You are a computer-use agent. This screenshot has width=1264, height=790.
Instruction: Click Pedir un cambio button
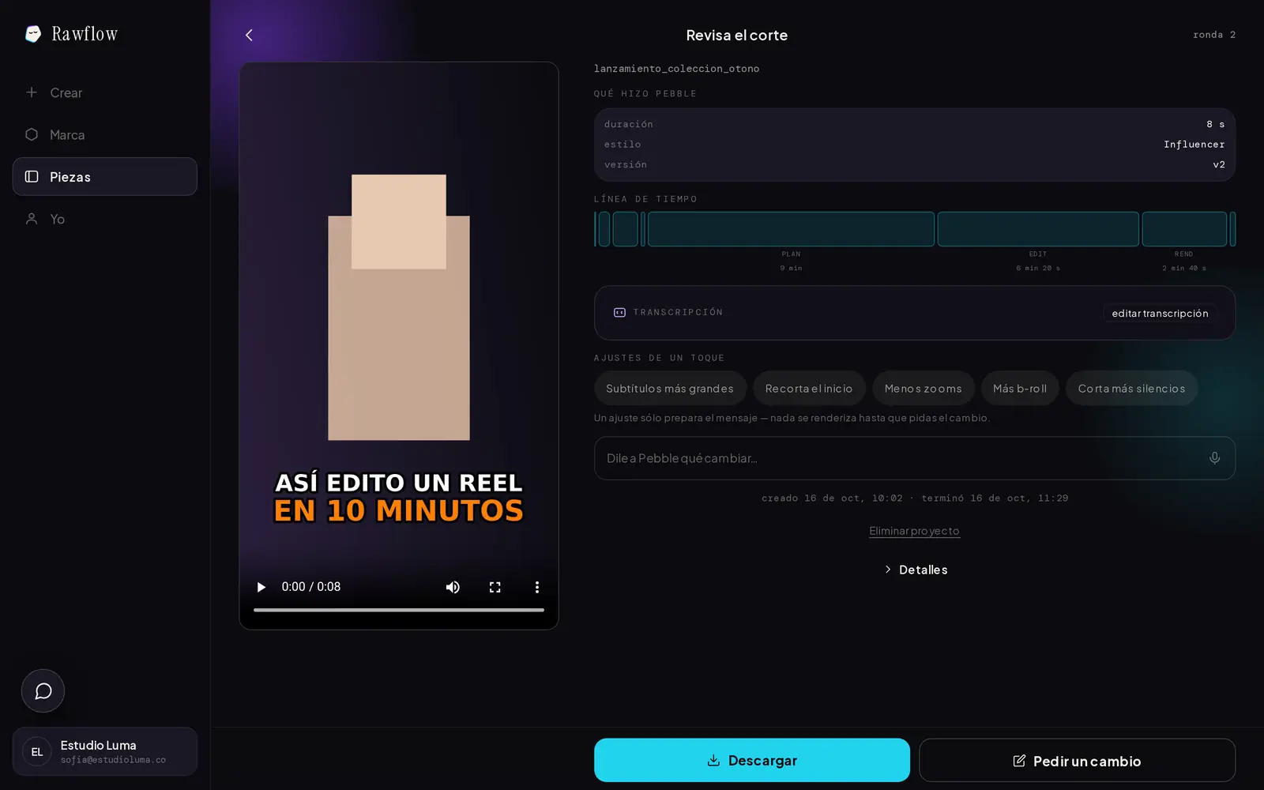1078,760
